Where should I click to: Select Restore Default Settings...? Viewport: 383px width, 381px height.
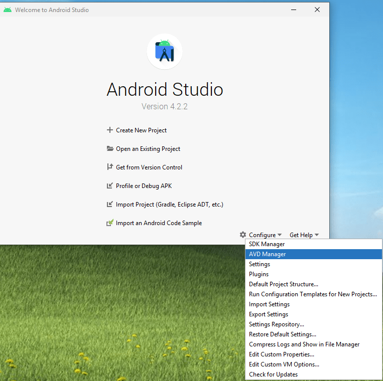click(314, 334)
